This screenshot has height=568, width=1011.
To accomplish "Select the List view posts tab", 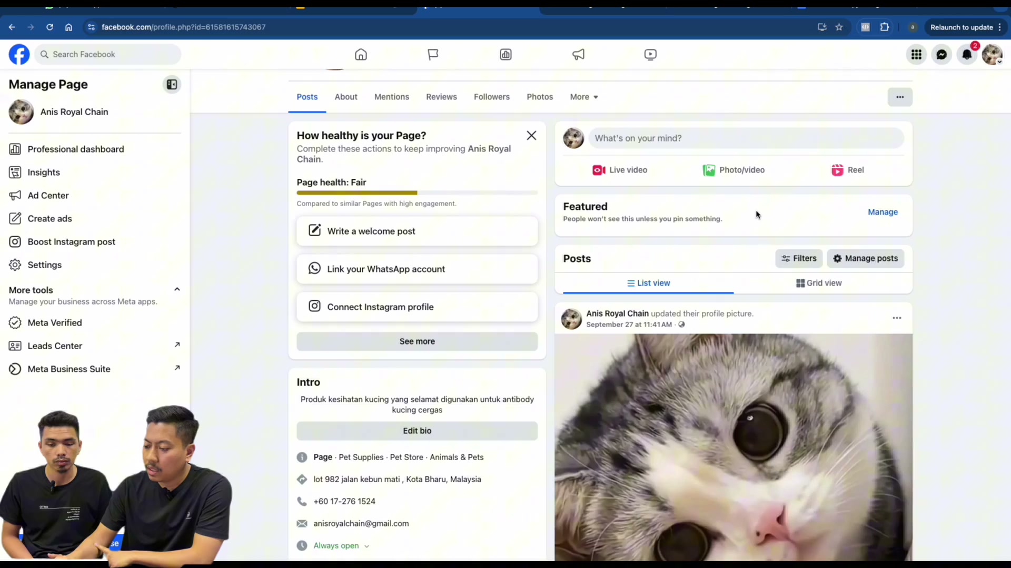I will click(x=648, y=283).
